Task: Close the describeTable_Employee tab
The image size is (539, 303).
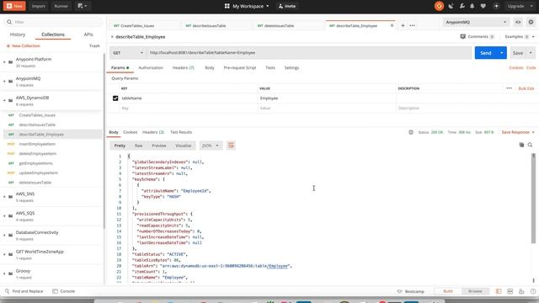Action: [392, 26]
